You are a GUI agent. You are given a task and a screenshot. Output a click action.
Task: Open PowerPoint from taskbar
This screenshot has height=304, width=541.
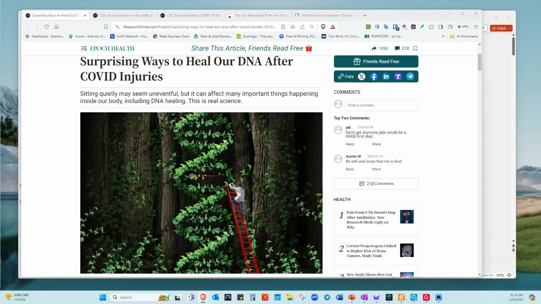(352, 297)
